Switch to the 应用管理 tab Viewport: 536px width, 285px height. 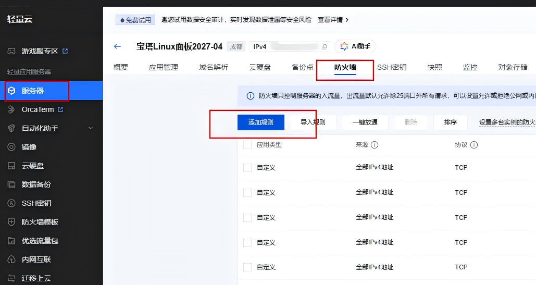pyautogui.click(x=164, y=67)
